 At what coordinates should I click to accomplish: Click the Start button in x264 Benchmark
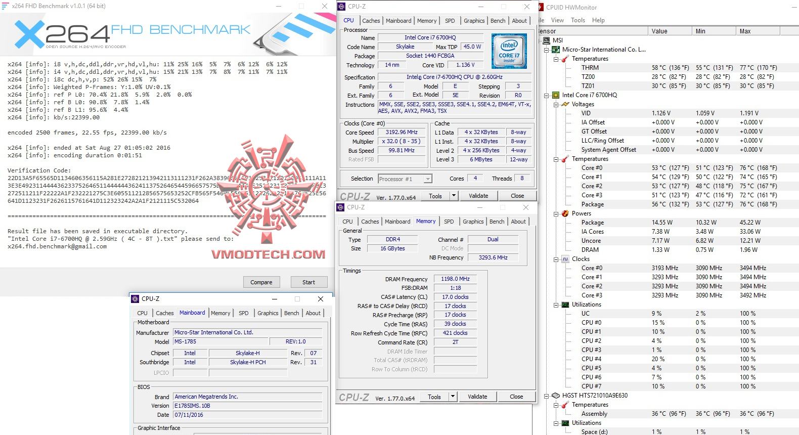coord(308,282)
